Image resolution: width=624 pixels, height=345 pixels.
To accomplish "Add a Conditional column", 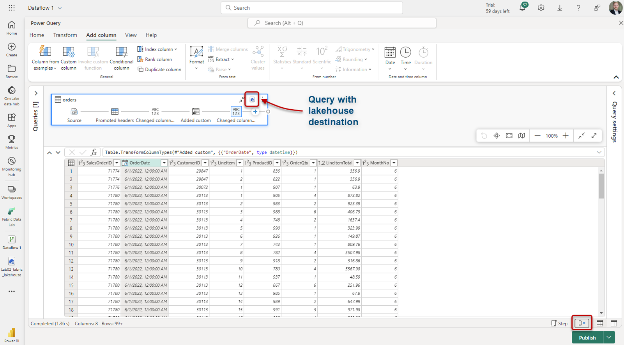I will 122,58.
